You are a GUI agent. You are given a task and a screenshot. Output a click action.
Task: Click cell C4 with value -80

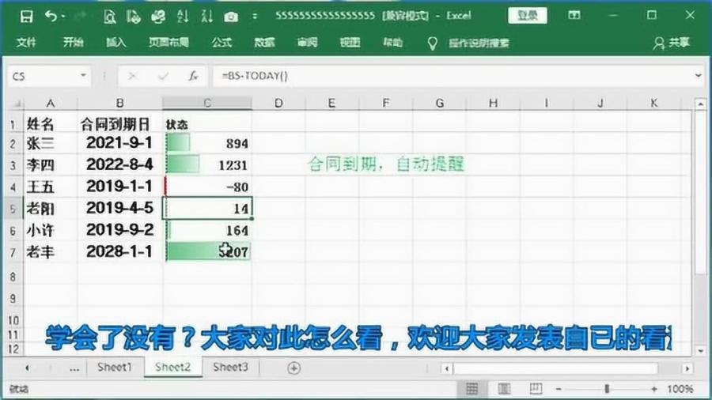(207, 187)
